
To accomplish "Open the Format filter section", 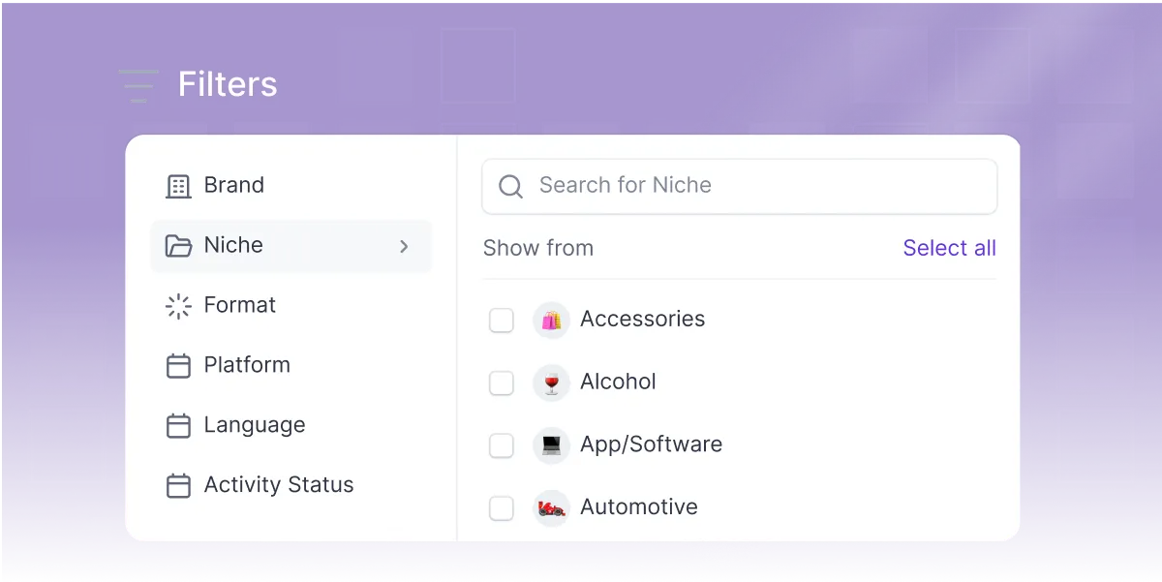I will (x=239, y=305).
